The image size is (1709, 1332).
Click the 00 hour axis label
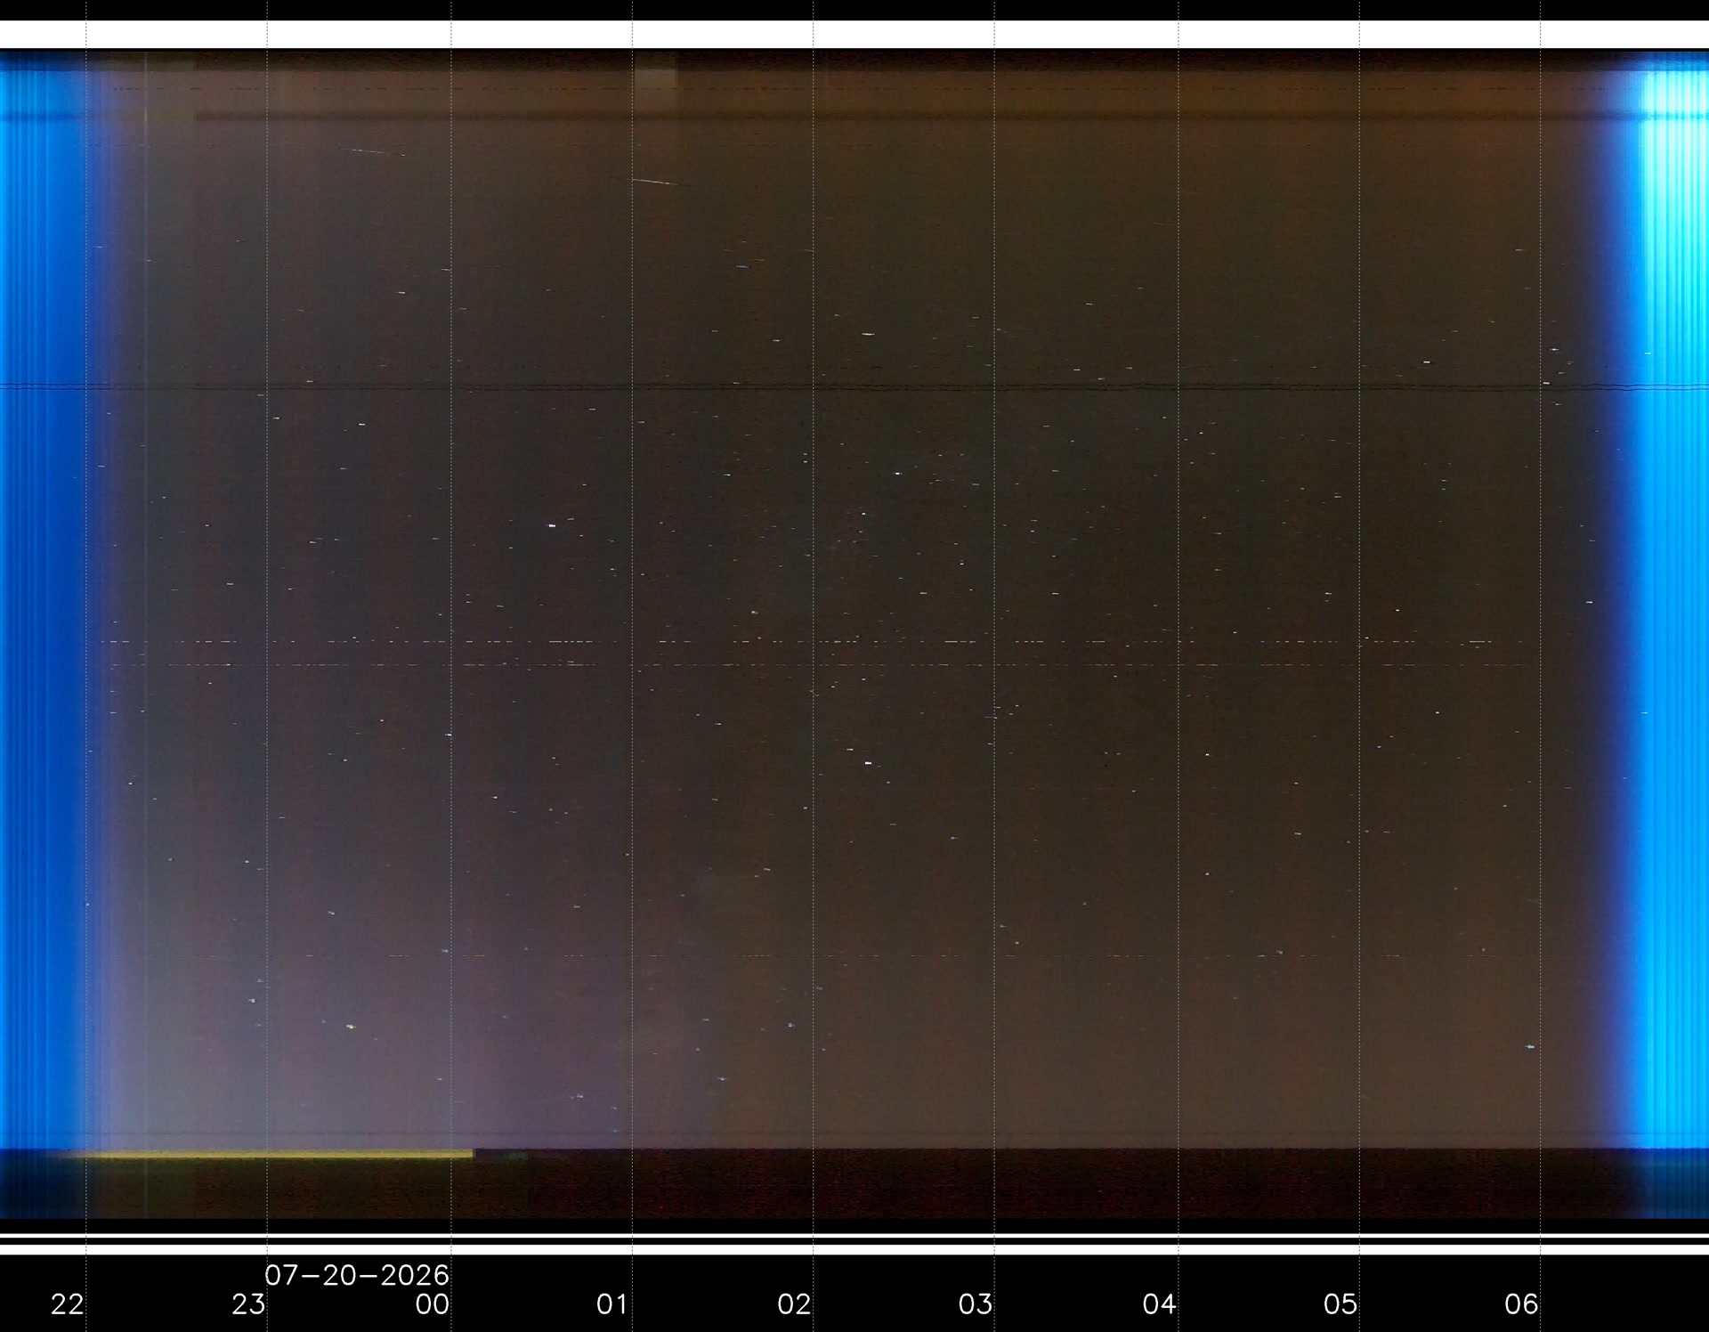tap(433, 1304)
